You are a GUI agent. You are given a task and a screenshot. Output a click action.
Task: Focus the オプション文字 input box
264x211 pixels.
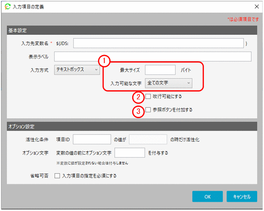pyautogui.click(x=130, y=152)
